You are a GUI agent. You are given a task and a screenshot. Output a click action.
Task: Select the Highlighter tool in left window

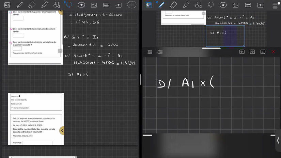click(x=44, y=5)
